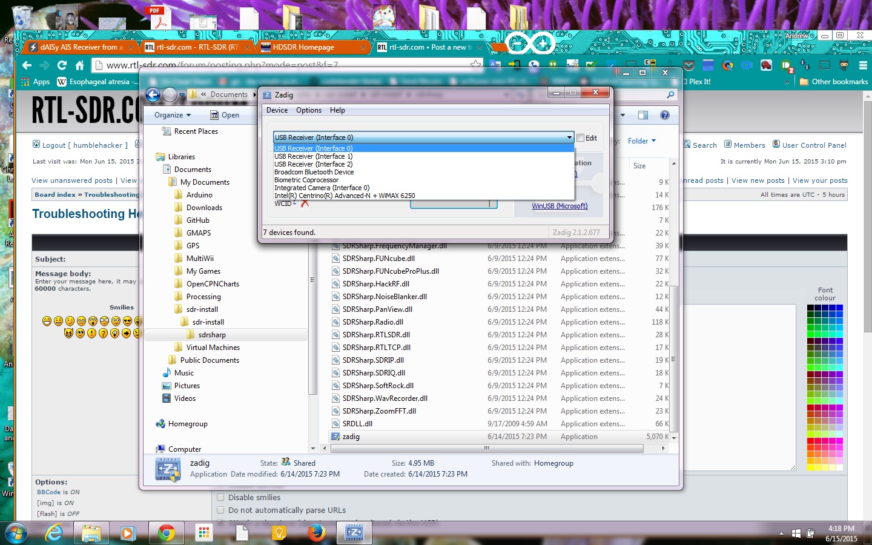Screen dimensions: 872x545
Task: Open the Chrome apps launcher grid on taskbar
Action: pyautogui.click(x=204, y=533)
